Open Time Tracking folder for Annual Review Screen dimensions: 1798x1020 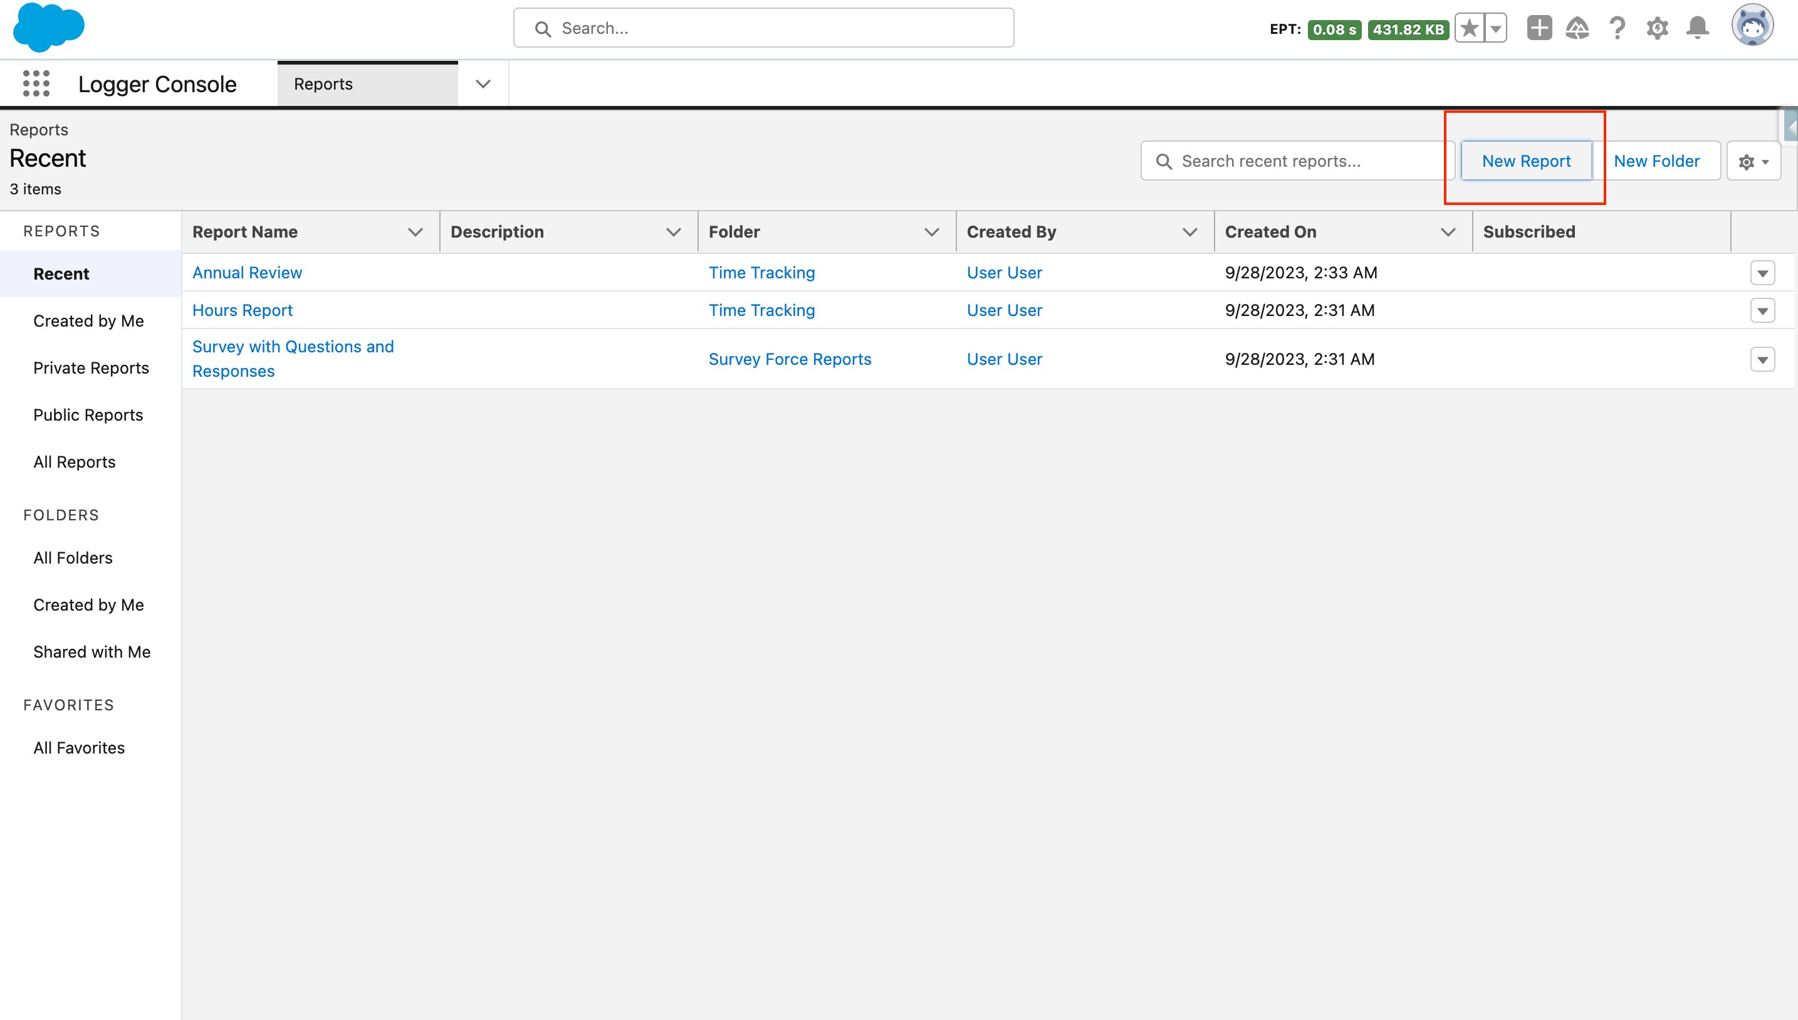[x=762, y=273]
